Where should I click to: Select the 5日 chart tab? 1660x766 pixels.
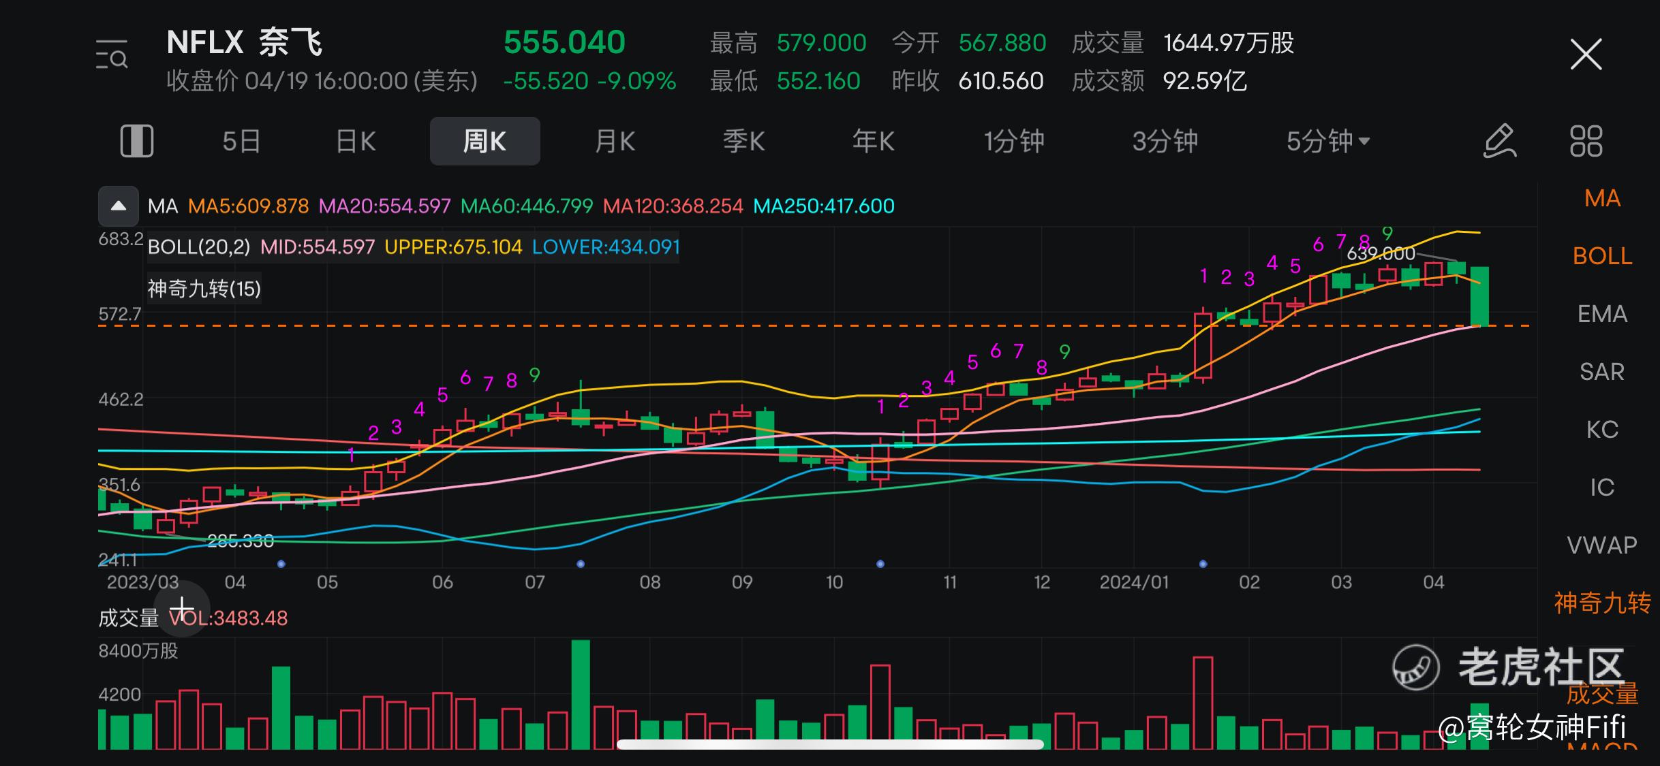[x=241, y=142]
